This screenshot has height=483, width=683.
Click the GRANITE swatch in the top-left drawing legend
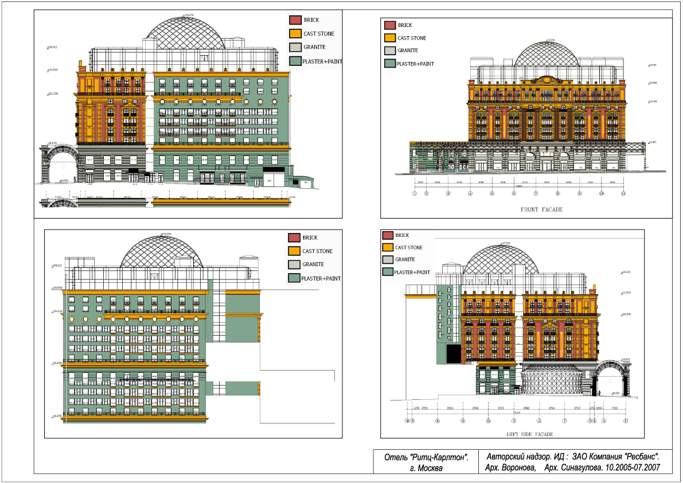point(295,47)
